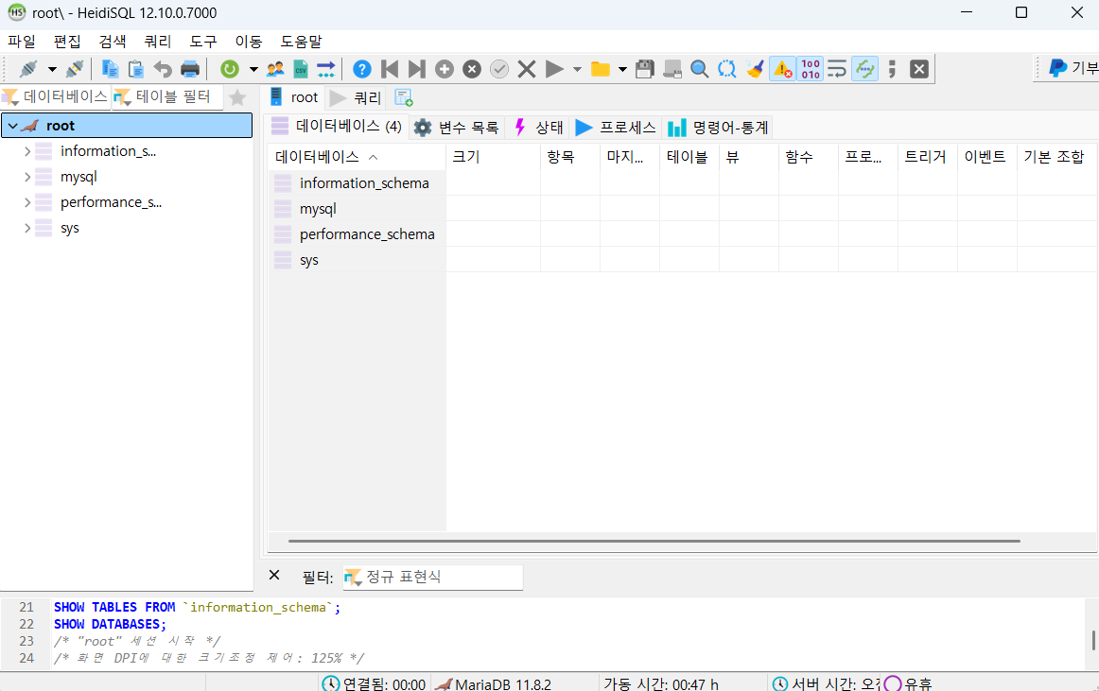Click the Print icon
Image resolution: width=1099 pixels, height=691 pixels.
pos(190,69)
